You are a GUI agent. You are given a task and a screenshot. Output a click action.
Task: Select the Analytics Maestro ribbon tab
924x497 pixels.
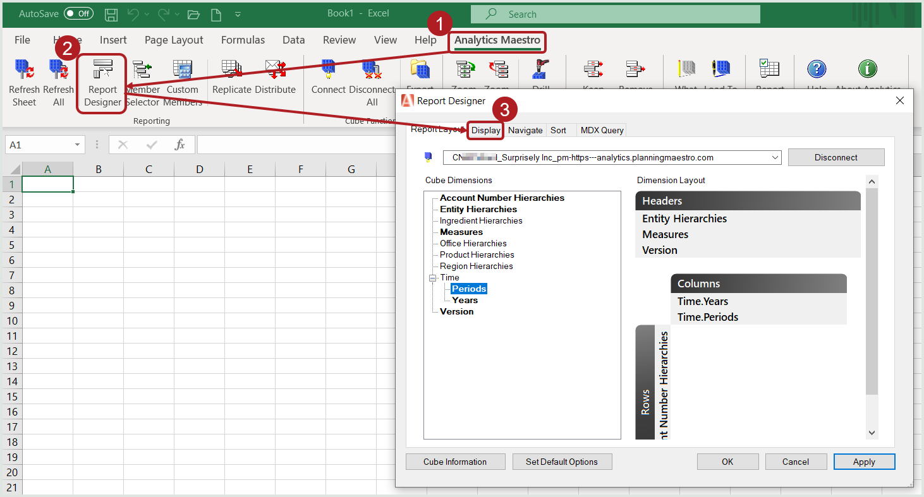(x=497, y=40)
